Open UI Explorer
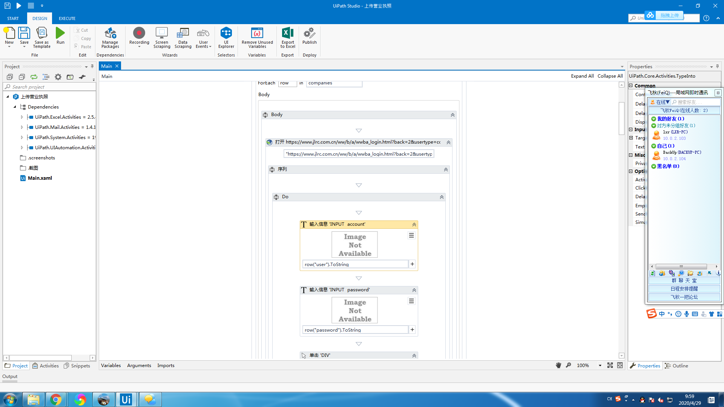The width and height of the screenshot is (724, 407). tap(226, 38)
